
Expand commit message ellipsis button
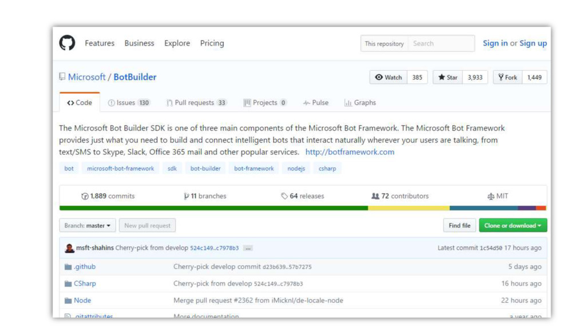248,248
